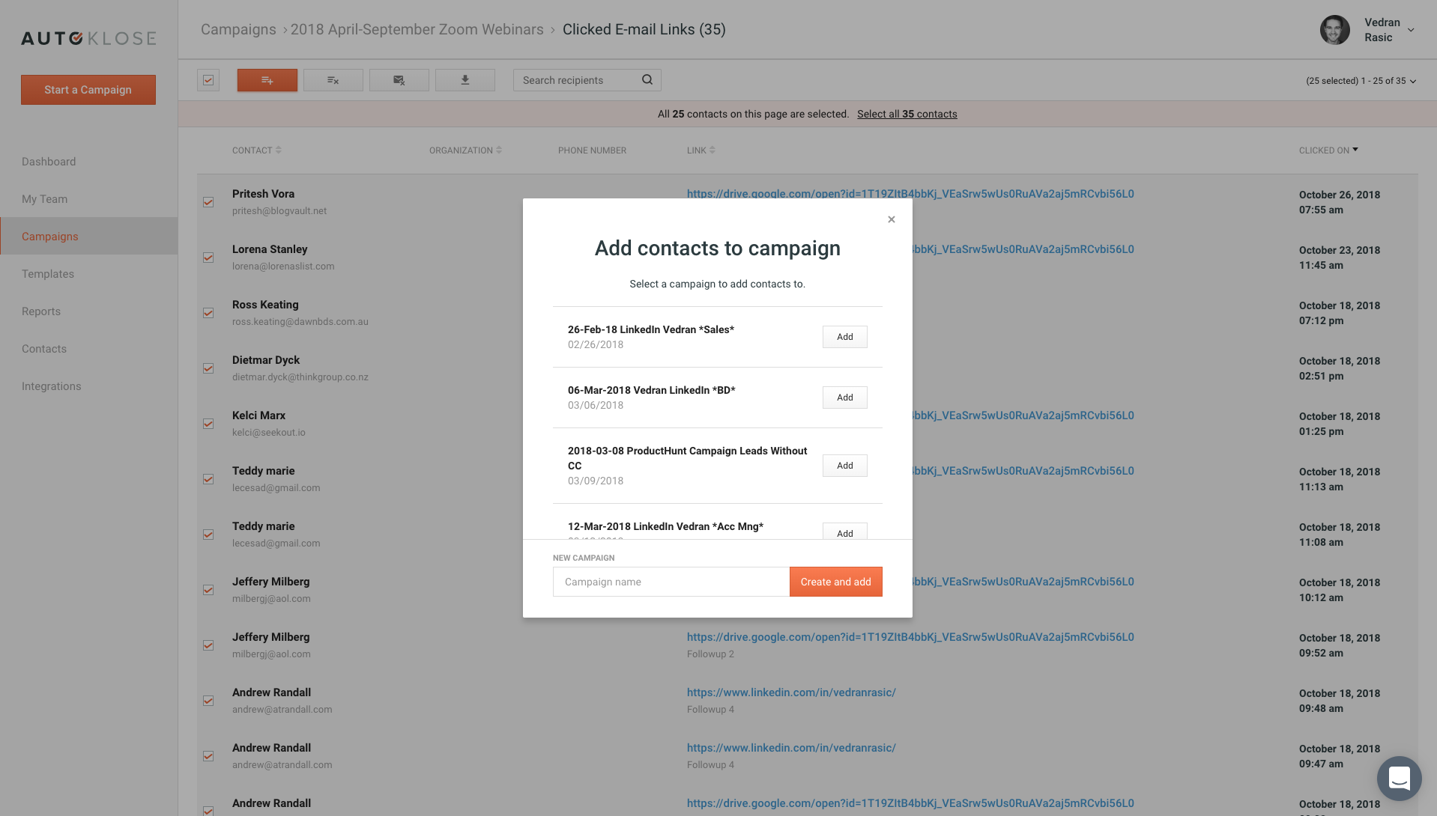Uncheck the Pritesh Vora checkbox
Image resolution: width=1437 pixels, height=816 pixels.
(x=208, y=202)
